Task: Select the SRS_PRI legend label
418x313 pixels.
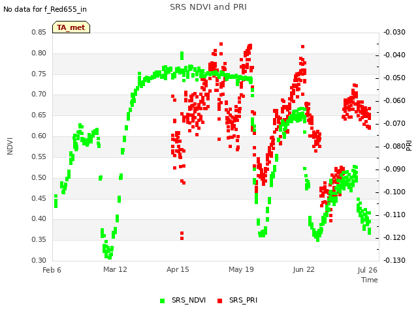Action: (243, 300)
